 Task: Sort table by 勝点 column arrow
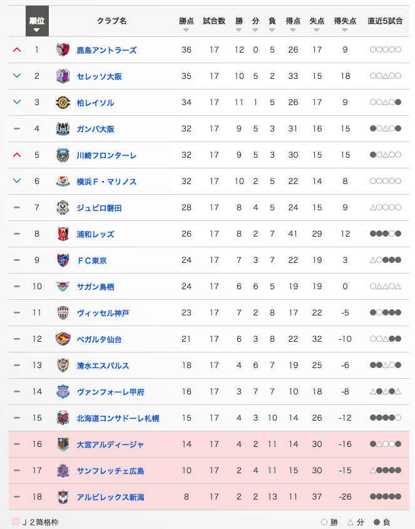(x=186, y=30)
